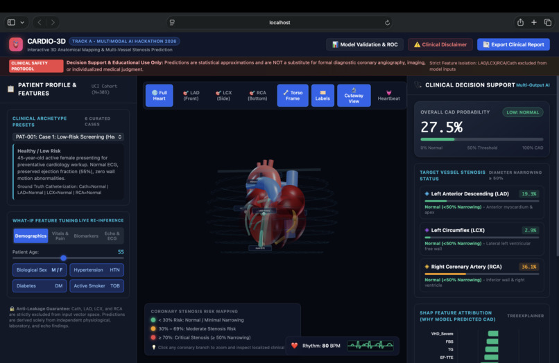Toggle Cutaway View
Screen dimensions: 559x363
point(354,96)
